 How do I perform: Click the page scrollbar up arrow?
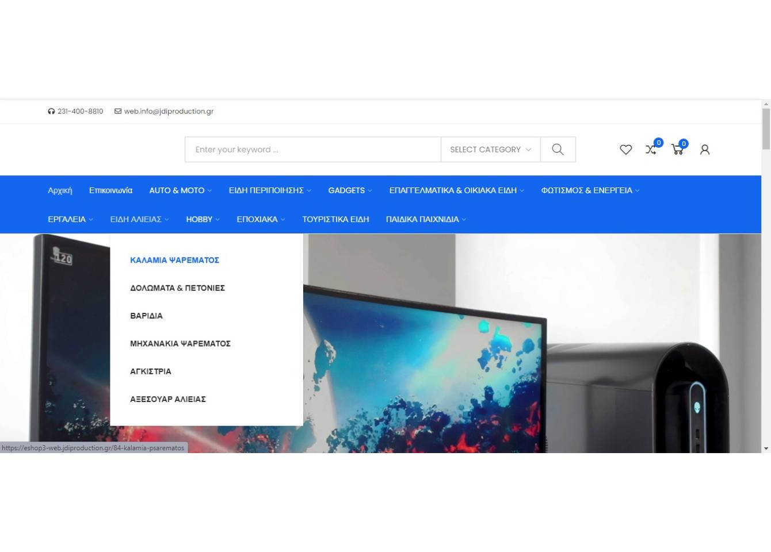[x=766, y=104]
